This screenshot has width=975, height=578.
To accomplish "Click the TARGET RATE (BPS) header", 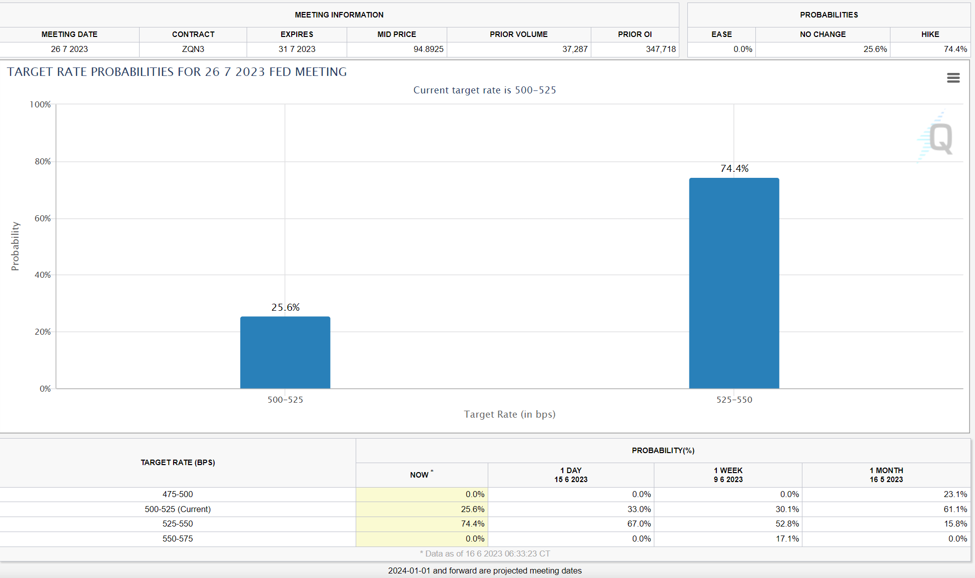I will 178,463.
